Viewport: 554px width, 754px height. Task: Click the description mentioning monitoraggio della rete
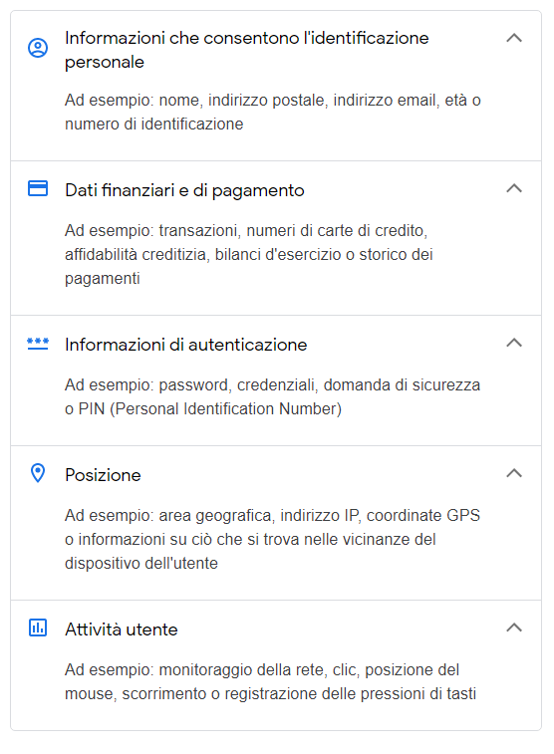click(271, 681)
